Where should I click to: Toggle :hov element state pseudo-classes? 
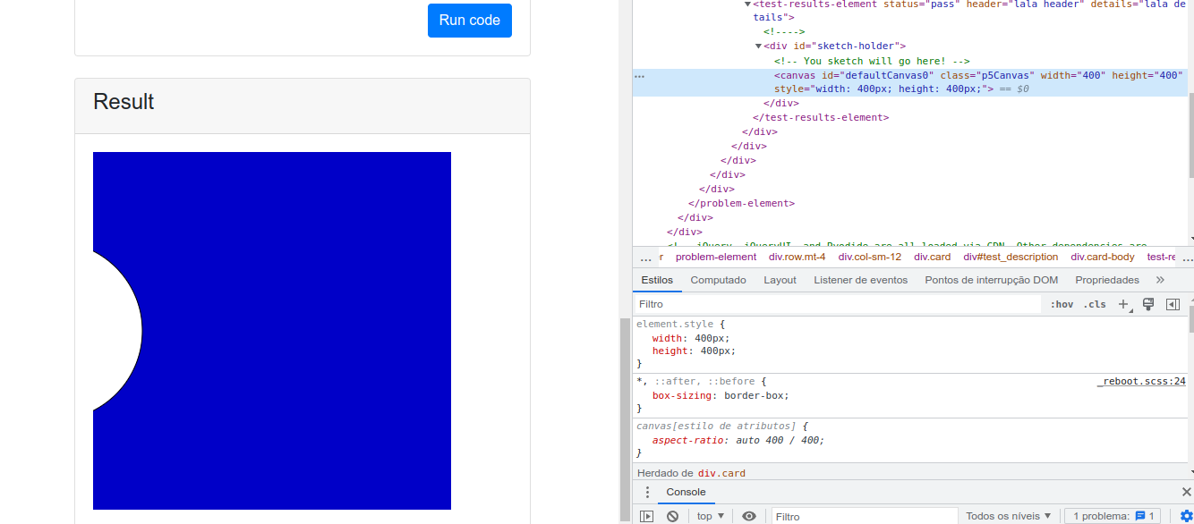(x=1061, y=304)
